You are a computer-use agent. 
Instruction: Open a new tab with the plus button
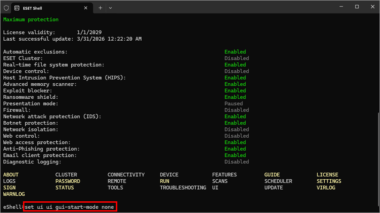[100, 7]
